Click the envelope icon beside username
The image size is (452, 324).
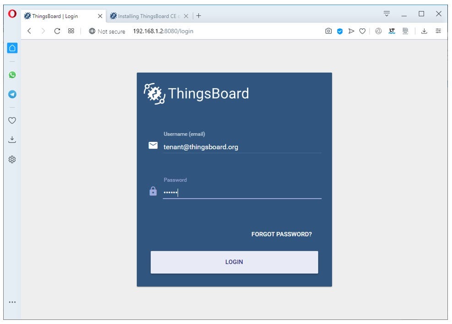point(153,146)
